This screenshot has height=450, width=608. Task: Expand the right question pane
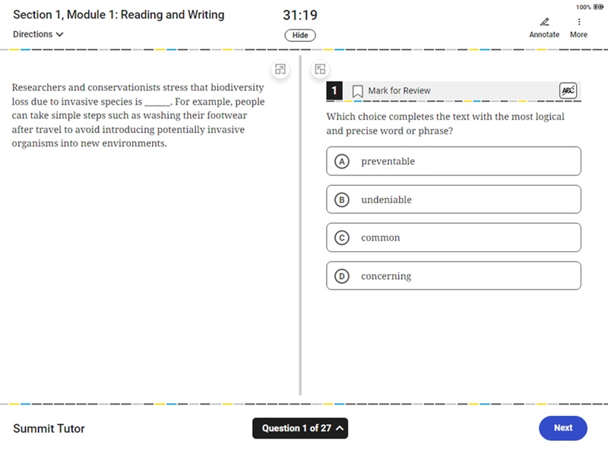[x=320, y=69]
